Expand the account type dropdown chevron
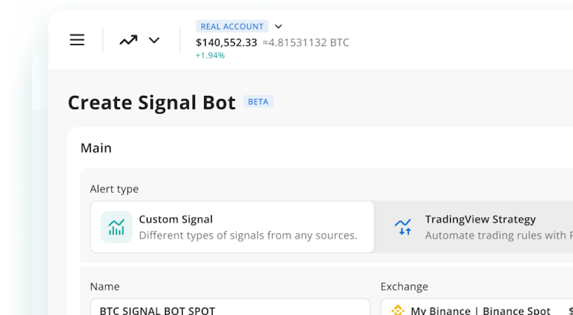This screenshot has width=573, height=315. (278, 26)
